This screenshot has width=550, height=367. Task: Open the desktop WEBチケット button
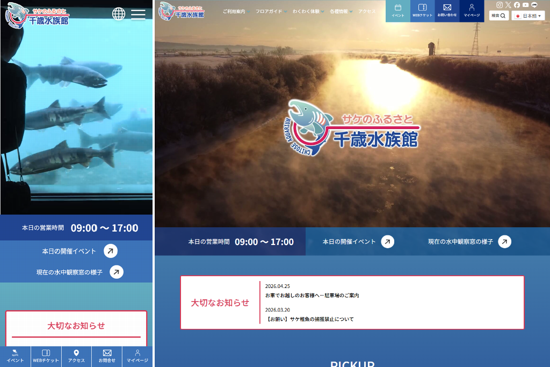(x=422, y=11)
